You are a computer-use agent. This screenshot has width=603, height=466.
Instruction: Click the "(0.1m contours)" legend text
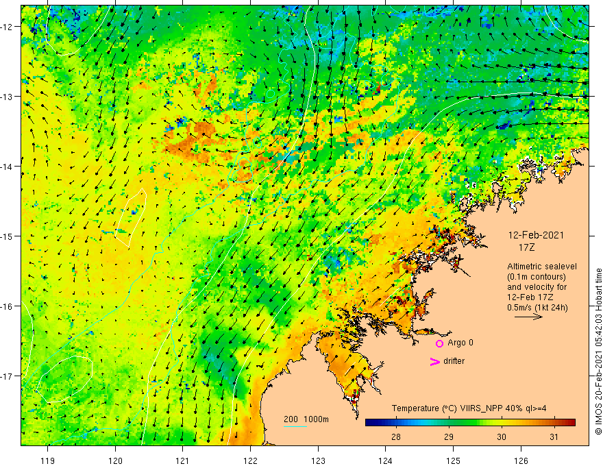[x=536, y=277]
